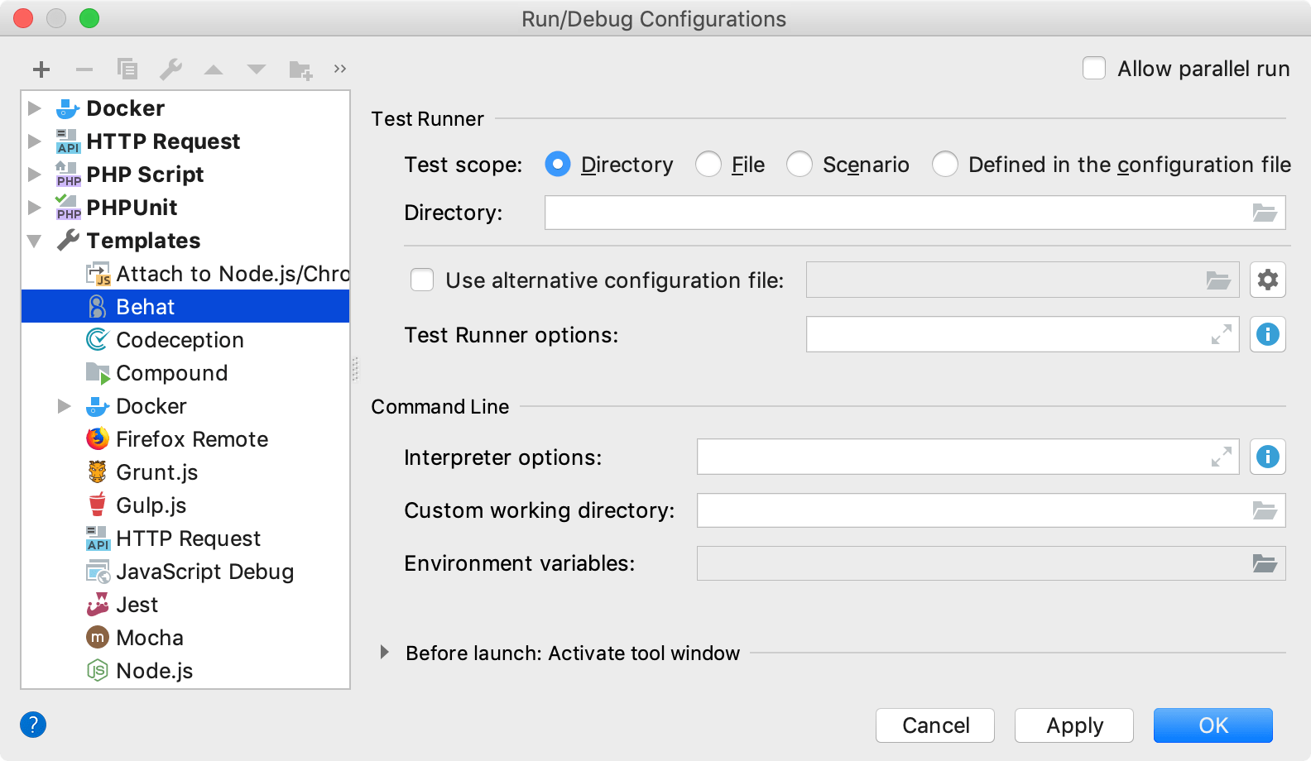Expand Interpreter options field

tap(1222, 457)
